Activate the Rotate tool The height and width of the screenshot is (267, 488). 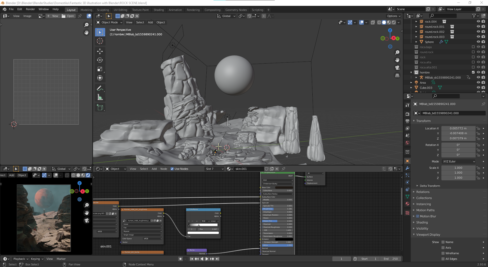[x=100, y=60]
